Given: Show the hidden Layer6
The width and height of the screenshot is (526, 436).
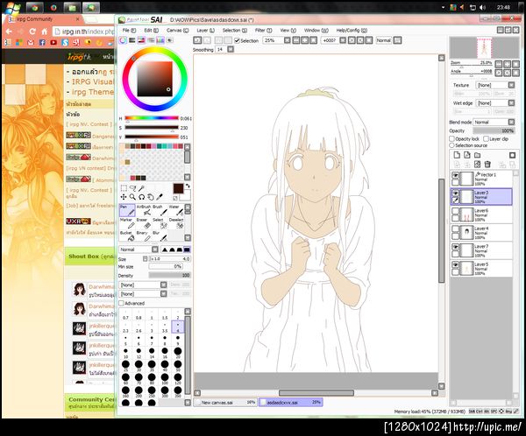Looking at the screenshot, I should click(455, 211).
